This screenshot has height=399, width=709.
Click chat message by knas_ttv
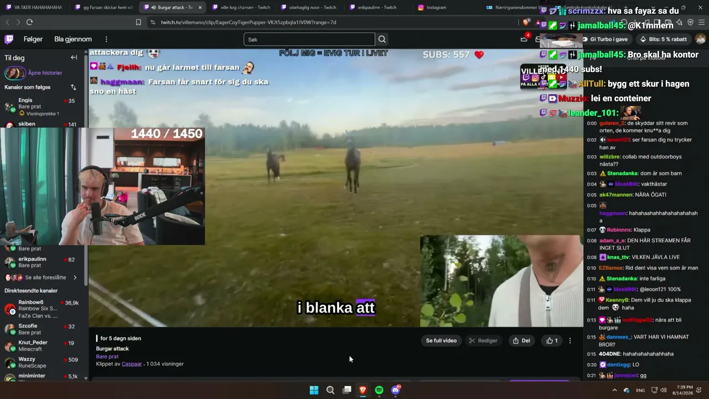click(639, 257)
